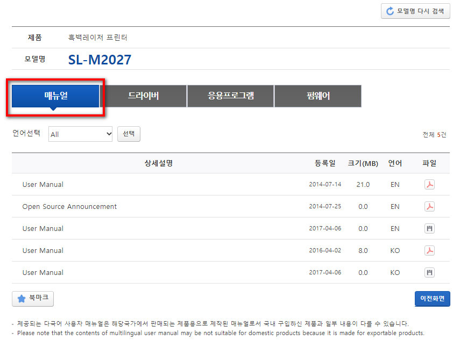Screen dimensions: 460x348
Task: Click the 제품 label
Action: click(35, 38)
